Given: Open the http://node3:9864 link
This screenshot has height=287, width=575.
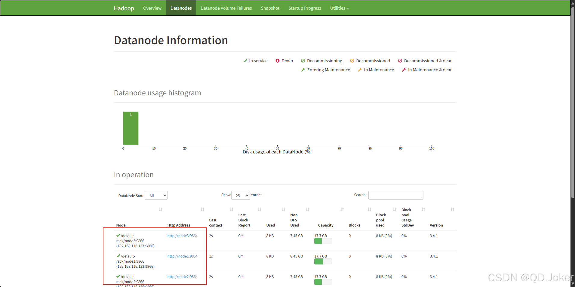Looking at the screenshot, I should [183, 236].
